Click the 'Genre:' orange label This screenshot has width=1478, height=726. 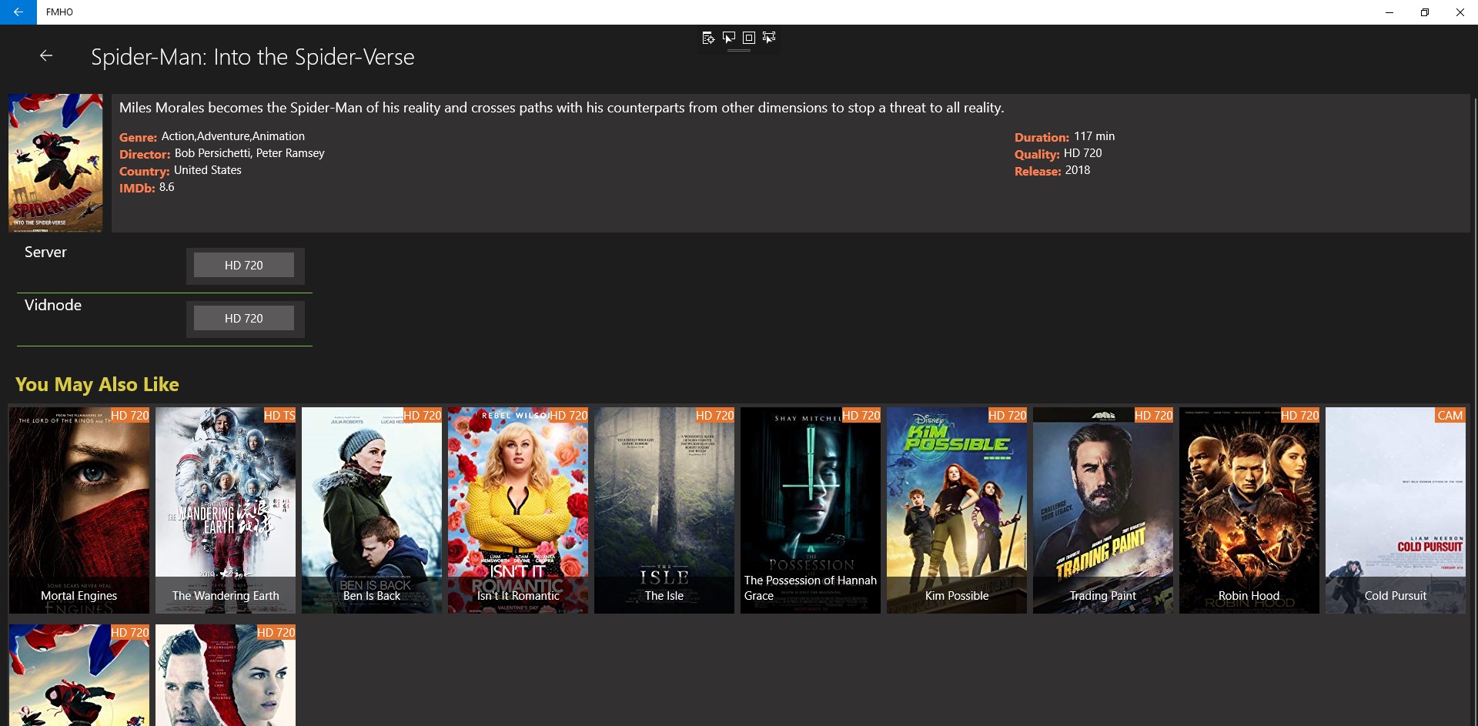138,137
